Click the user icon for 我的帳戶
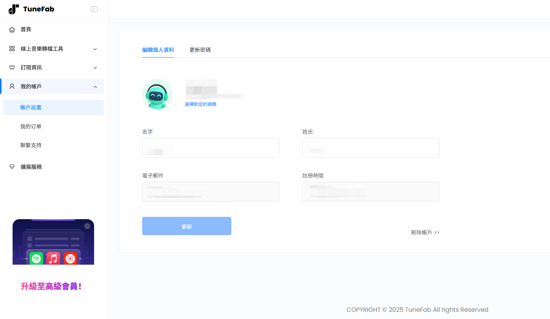Screen dimensions: 550x319 point(12,87)
